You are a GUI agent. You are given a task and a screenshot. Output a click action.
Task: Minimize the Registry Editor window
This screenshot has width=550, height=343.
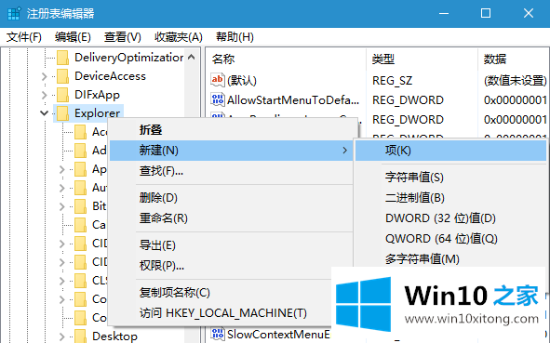point(444,13)
